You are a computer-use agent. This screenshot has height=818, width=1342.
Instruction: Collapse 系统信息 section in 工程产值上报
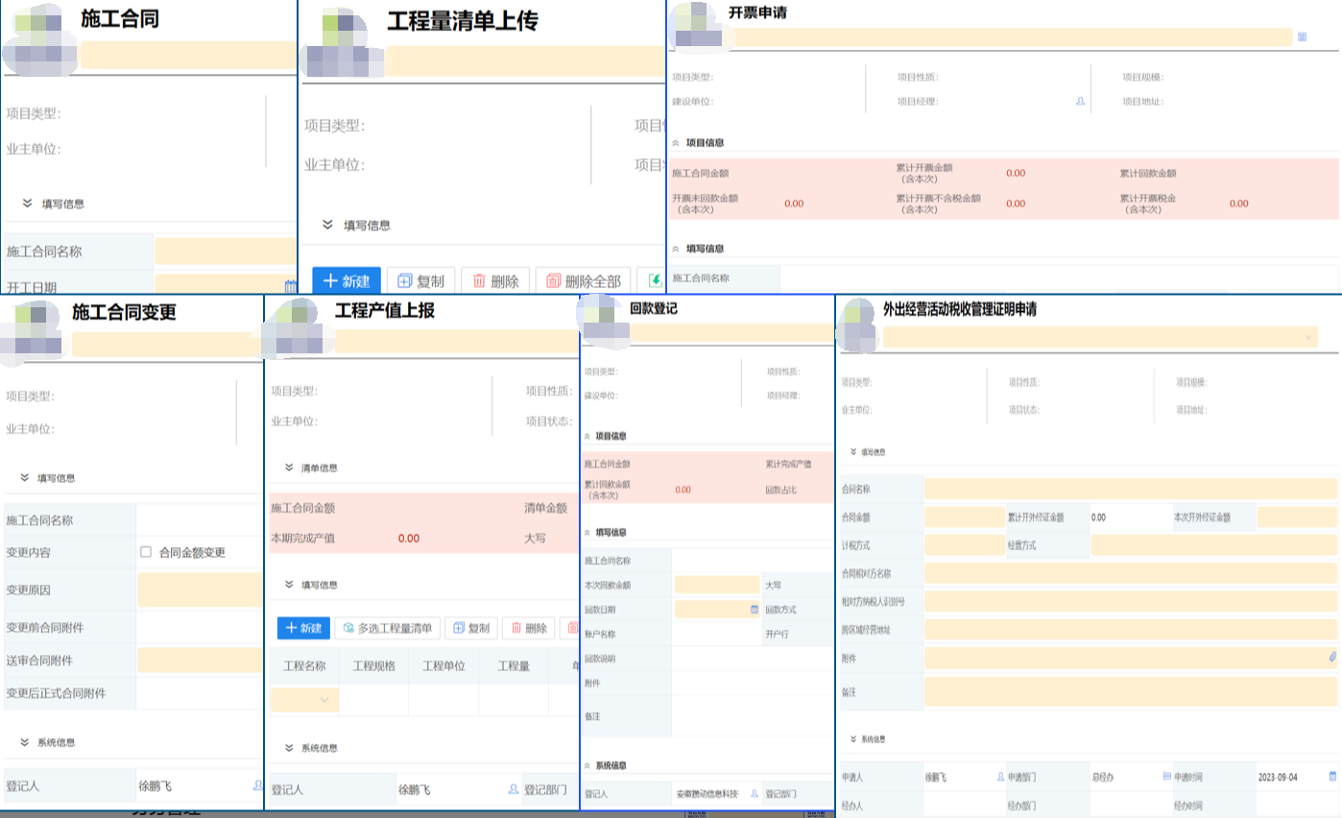[289, 748]
